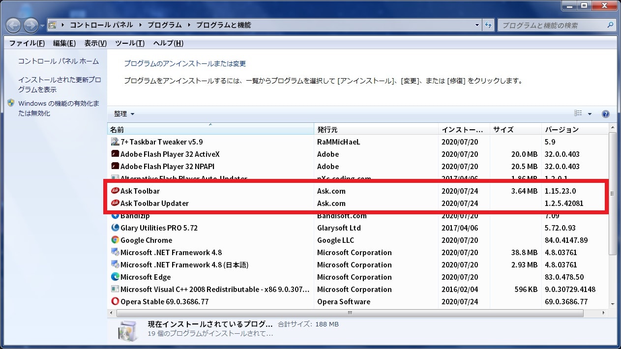Screen dimensions: 621x349
Task: Click the .NET Framework 4.8 (日本語) icon
Action: (x=115, y=264)
